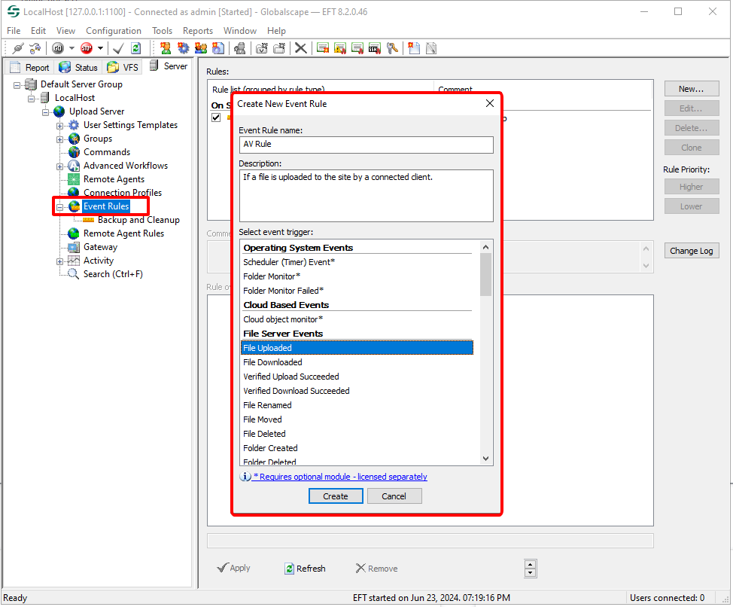Open the dropdown arrow beside STOP

pyautogui.click(x=100, y=48)
